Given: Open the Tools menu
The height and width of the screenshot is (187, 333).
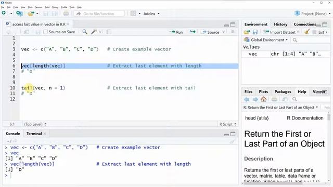Looking at the screenshot, I should pos(72,7).
